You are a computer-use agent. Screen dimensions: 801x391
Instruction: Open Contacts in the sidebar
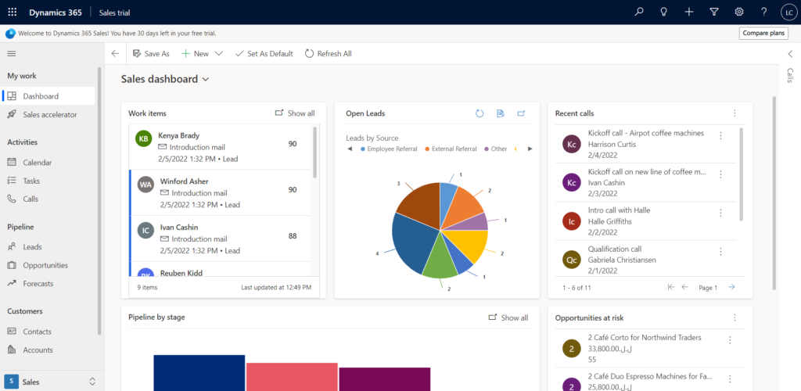point(48,332)
